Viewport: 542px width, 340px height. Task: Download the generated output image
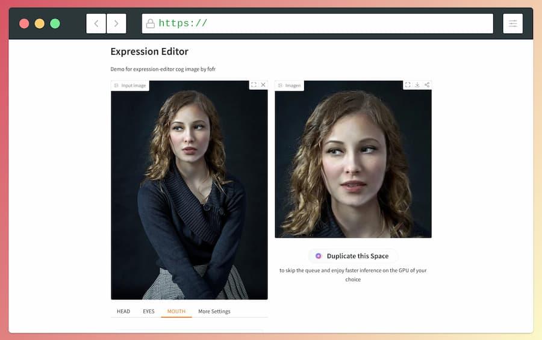click(417, 85)
